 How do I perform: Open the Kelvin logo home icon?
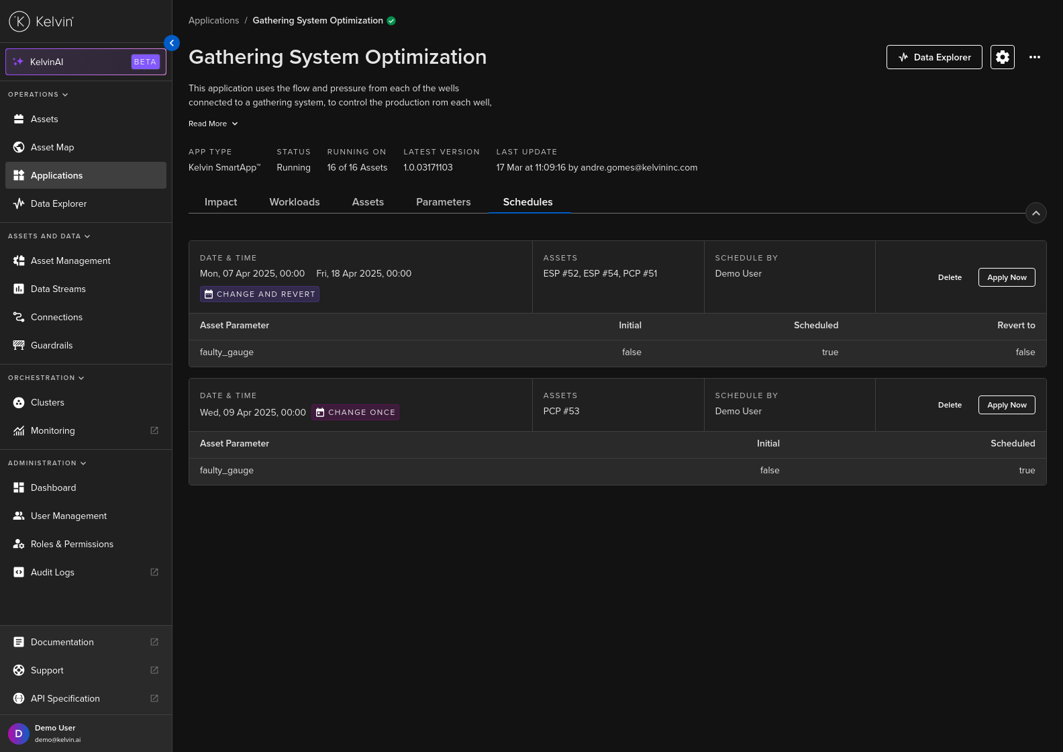pos(19,21)
